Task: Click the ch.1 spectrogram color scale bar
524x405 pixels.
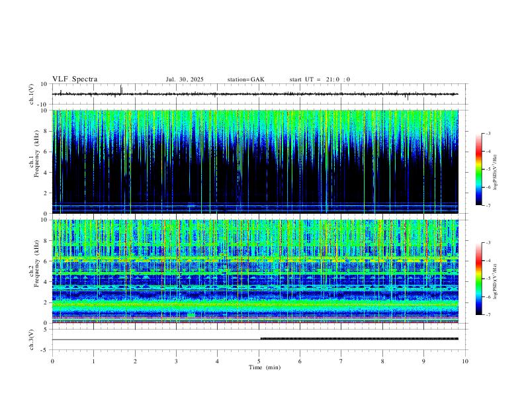Action: point(479,169)
